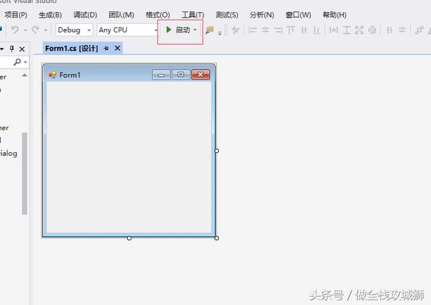Open the Any CPU platform dropdown
This screenshot has height=305, width=431.
pyautogui.click(x=128, y=30)
